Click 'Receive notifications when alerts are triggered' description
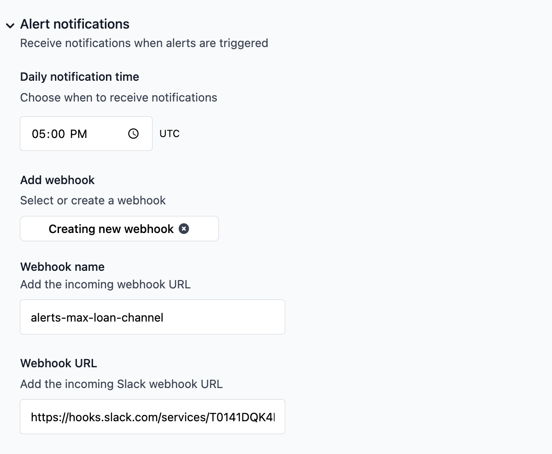552x454 pixels. pyautogui.click(x=144, y=43)
